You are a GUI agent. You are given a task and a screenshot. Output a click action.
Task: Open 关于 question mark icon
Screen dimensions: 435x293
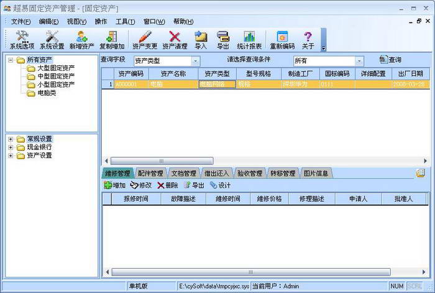tap(308, 40)
